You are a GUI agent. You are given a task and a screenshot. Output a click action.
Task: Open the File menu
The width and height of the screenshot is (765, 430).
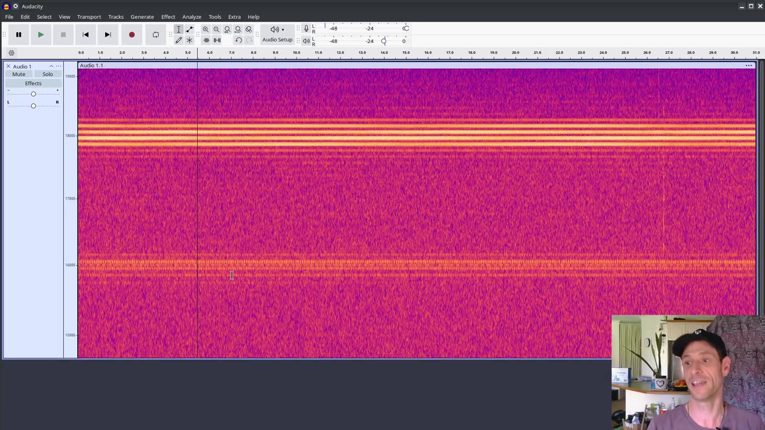(9, 17)
